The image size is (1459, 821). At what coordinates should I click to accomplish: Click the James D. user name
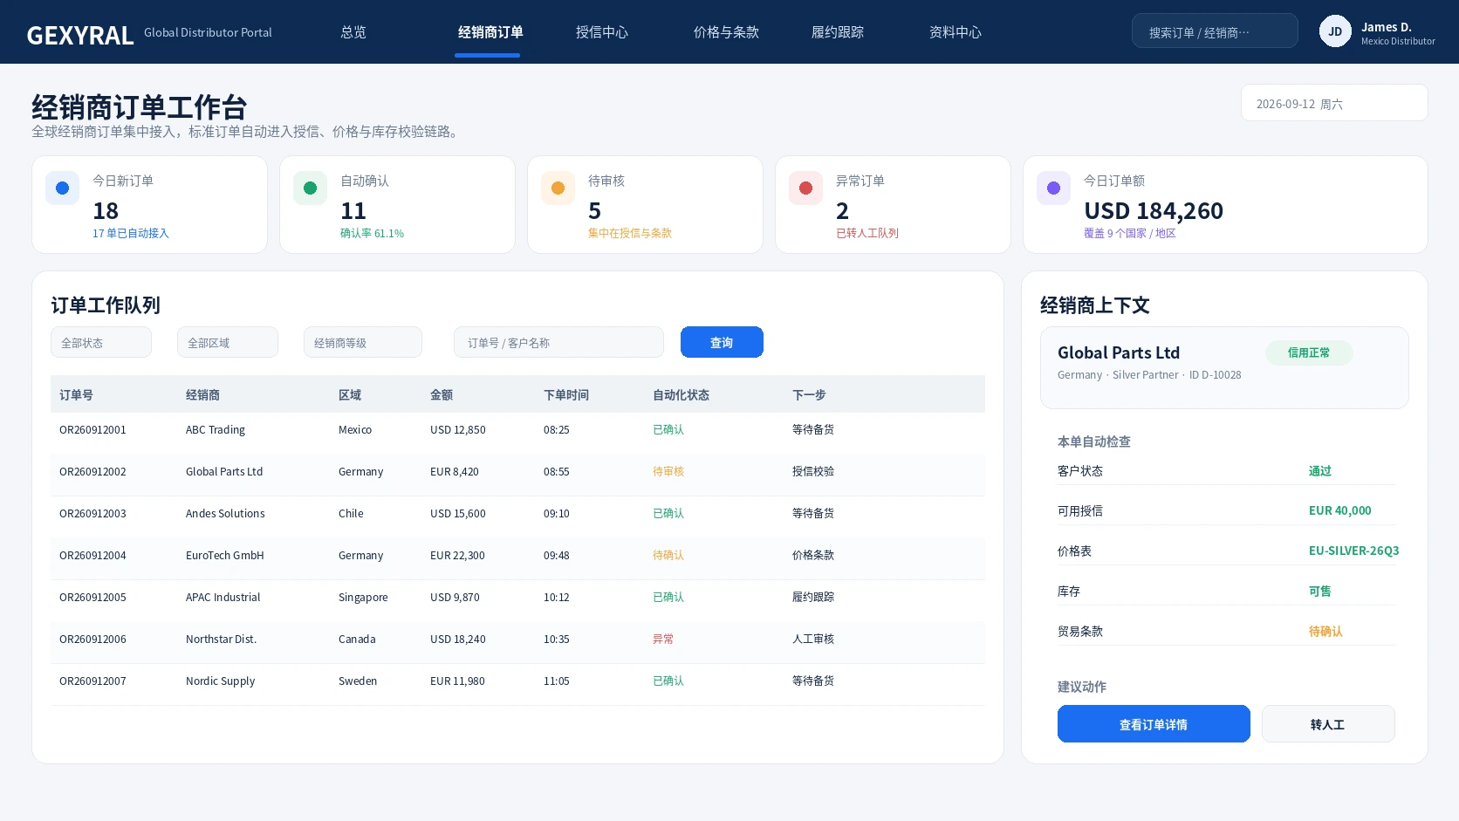[1386, 27]
